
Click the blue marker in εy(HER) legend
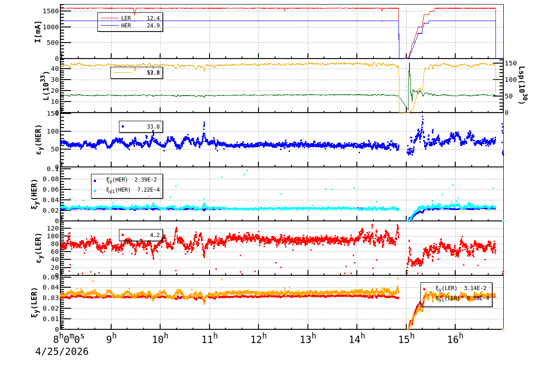click(x=123, y=127)
